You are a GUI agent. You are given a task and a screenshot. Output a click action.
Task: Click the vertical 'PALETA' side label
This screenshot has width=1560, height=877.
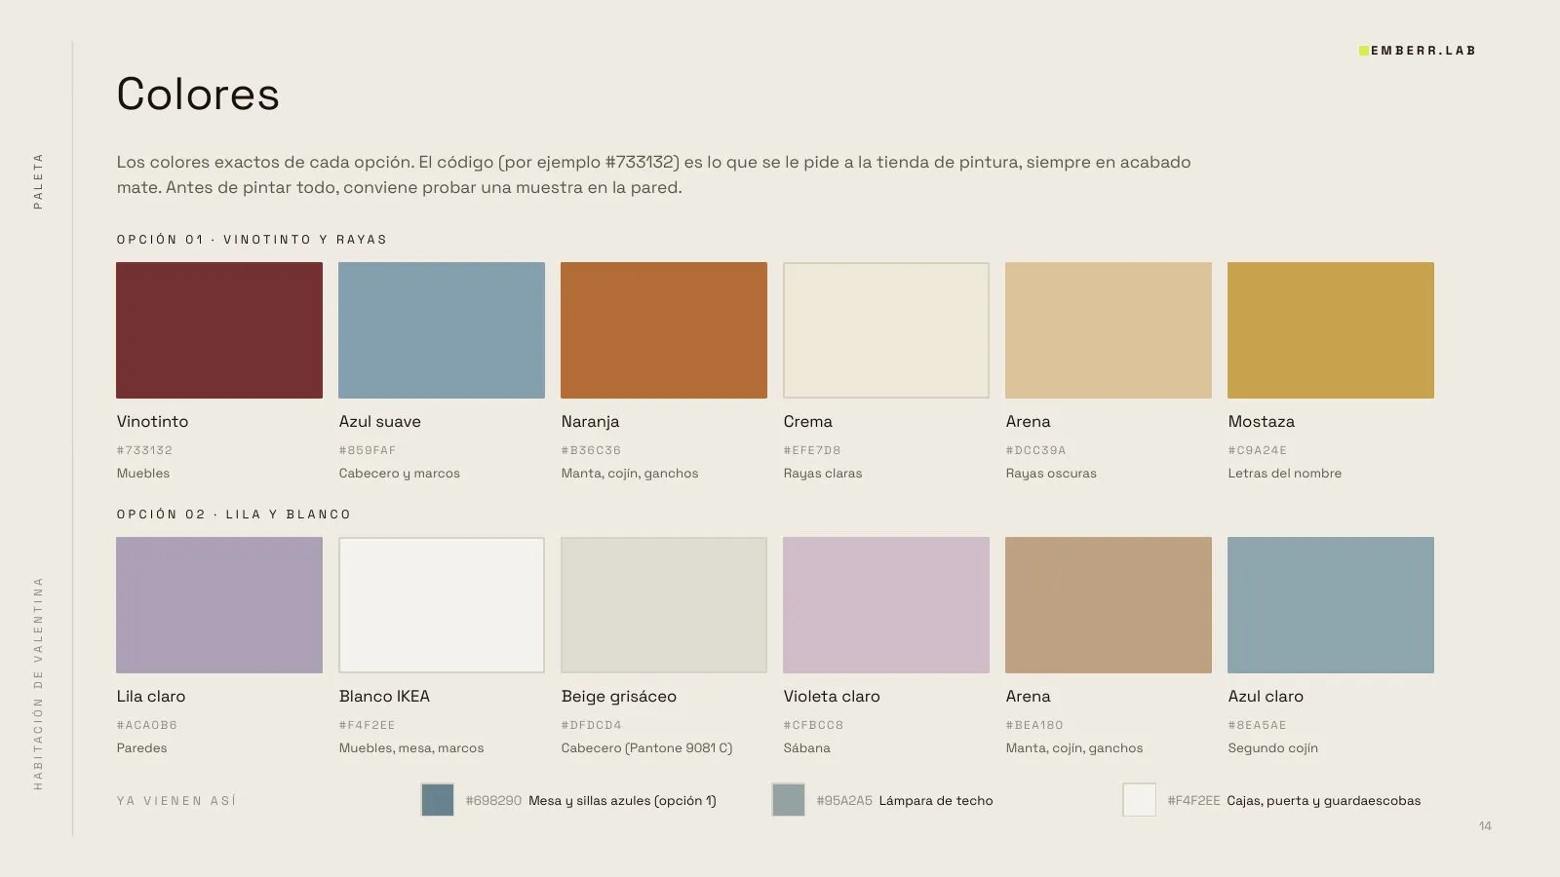coord(38,181)
